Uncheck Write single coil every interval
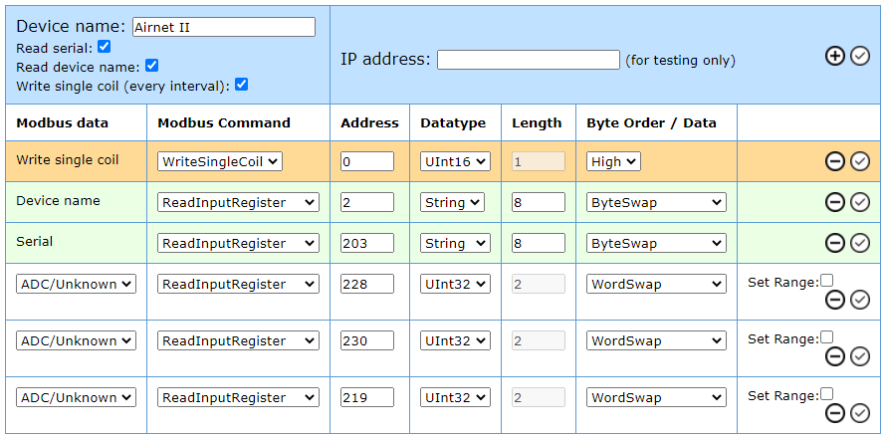Screen dimensions: 886x438 click(x=241, y=85)
